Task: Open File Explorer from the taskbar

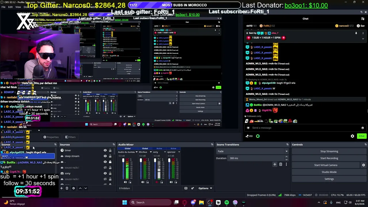Action: [x=201, y=202]
